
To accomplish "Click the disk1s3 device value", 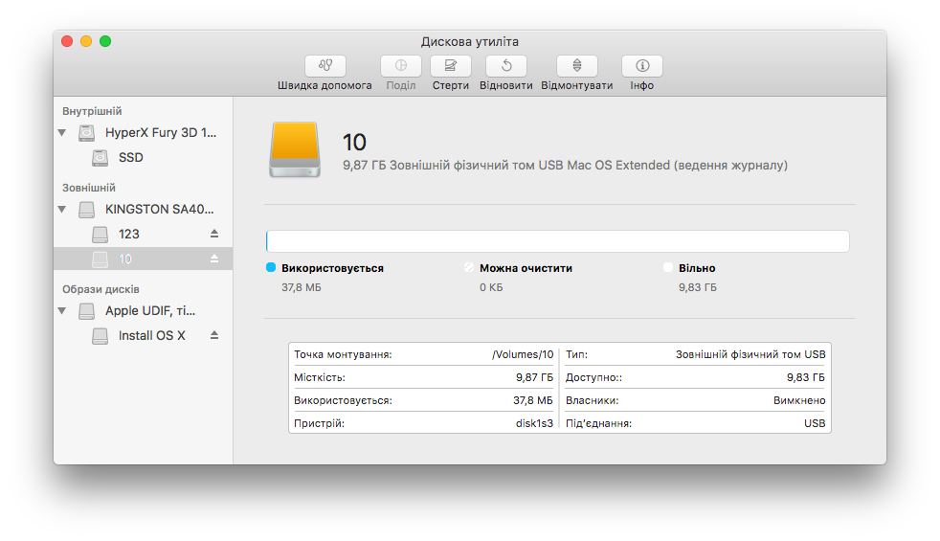I will tap(535, 423).
